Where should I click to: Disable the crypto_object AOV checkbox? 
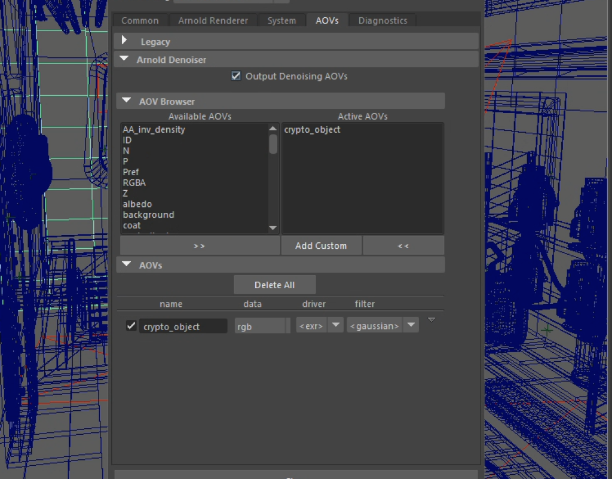tap(131, 326)
